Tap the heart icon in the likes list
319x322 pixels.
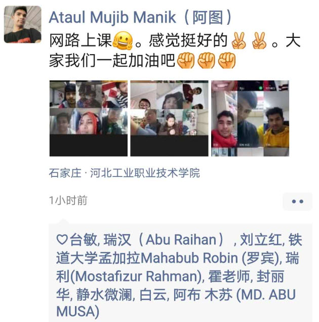pos(62,240)
